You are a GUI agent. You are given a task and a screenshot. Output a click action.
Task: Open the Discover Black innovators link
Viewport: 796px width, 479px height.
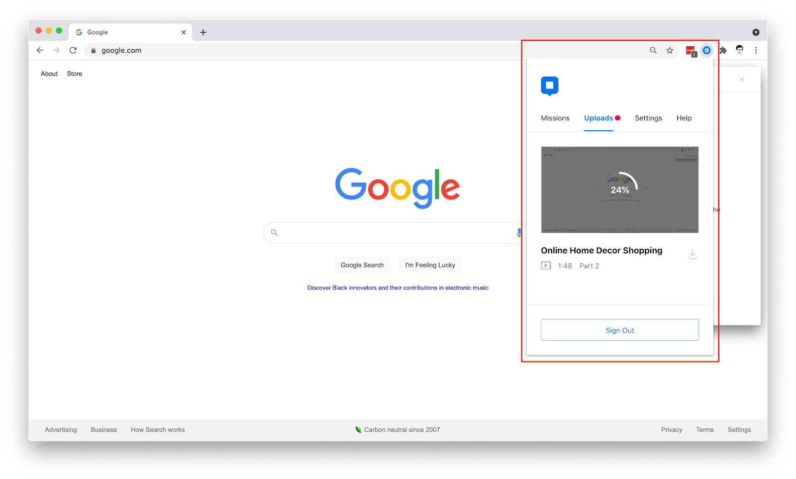(398, 287)
